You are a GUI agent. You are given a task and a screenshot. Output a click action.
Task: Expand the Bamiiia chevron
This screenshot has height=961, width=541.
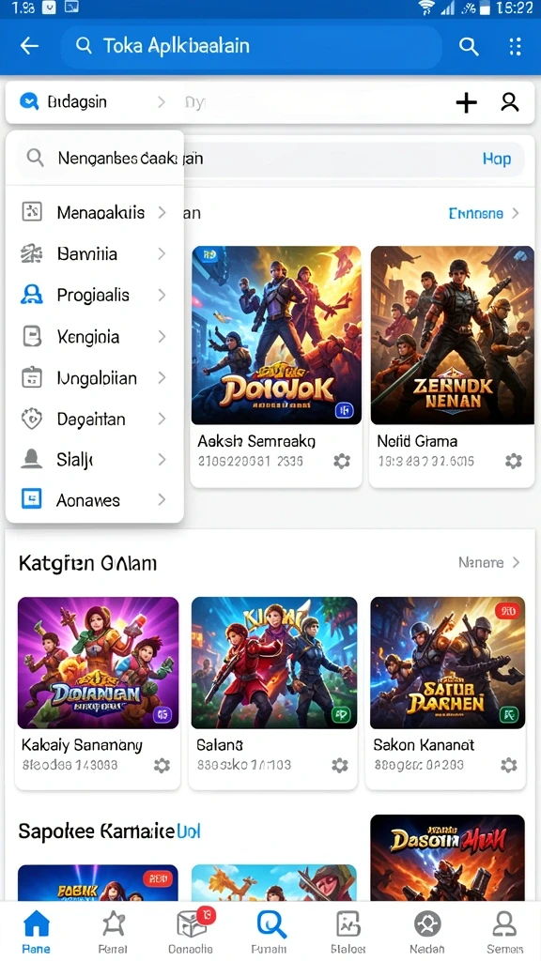pos(162,253)
